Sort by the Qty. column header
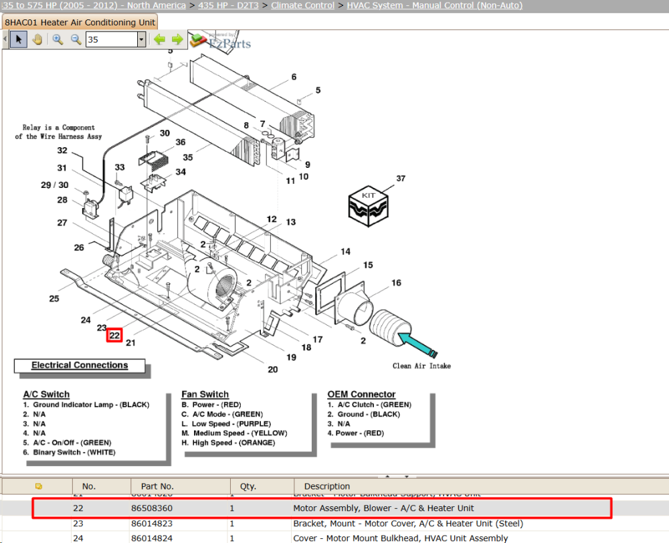 coord(262,486)
